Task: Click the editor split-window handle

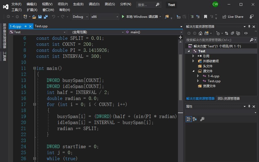Action: pos(180,37)
